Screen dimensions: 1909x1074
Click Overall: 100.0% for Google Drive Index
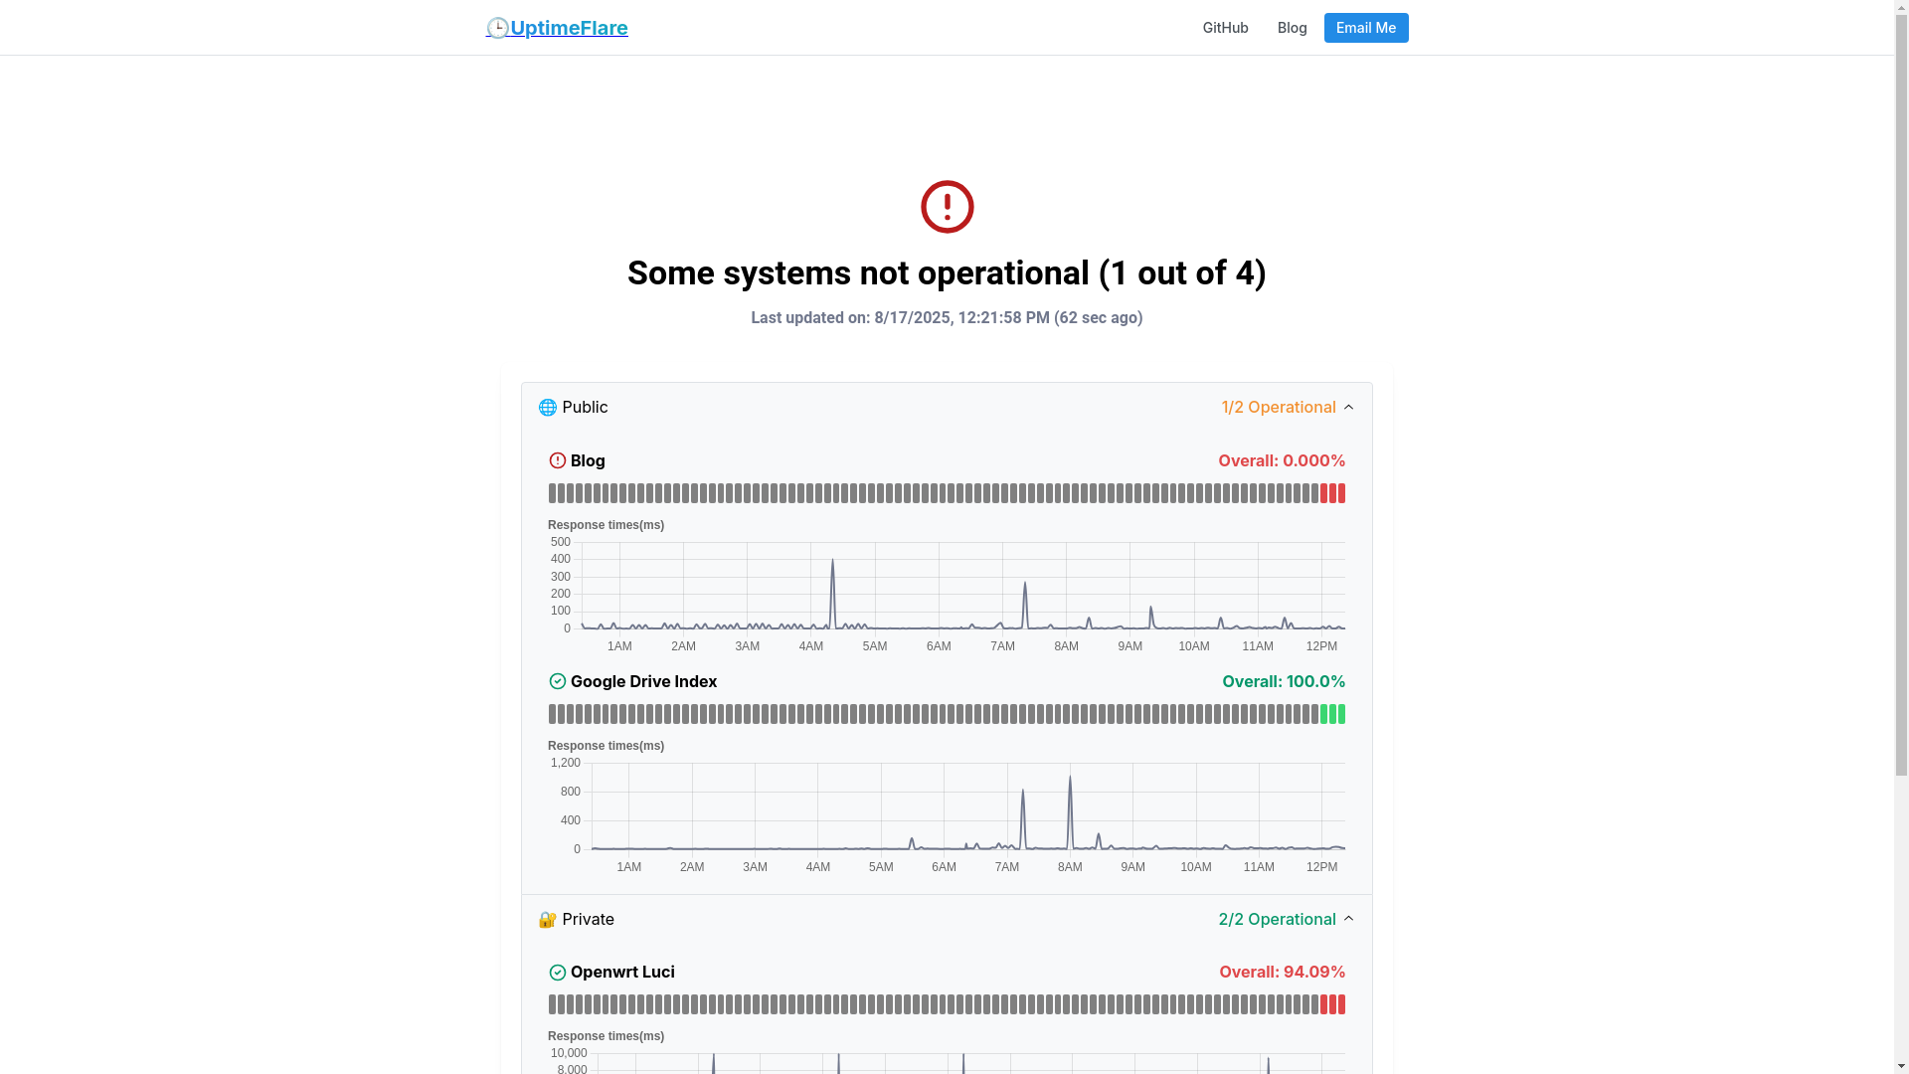tap(1284, 681)
